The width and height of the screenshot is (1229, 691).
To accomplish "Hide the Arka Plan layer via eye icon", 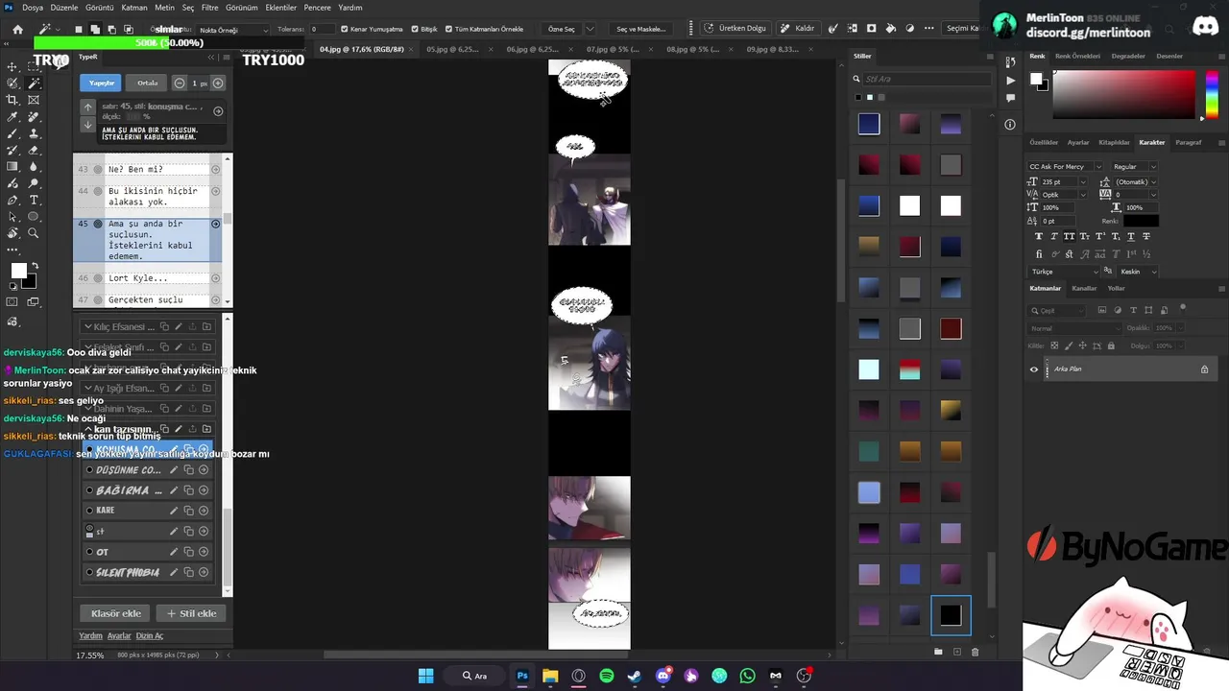I will 1034,369.
